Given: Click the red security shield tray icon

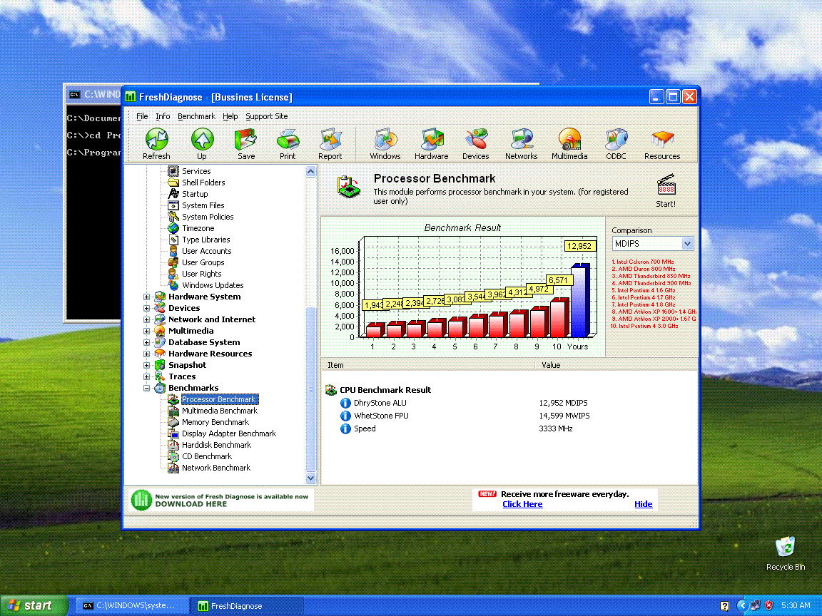Looking at the screenshot, I should click(768, 605).
